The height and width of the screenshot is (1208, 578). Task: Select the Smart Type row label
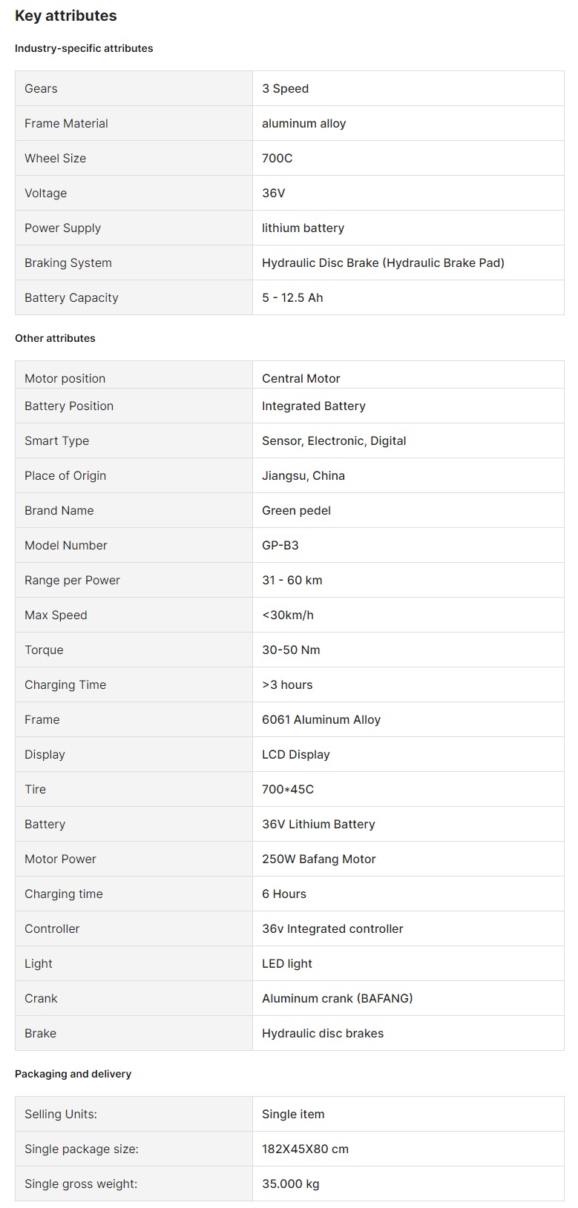tap(56, 440)
